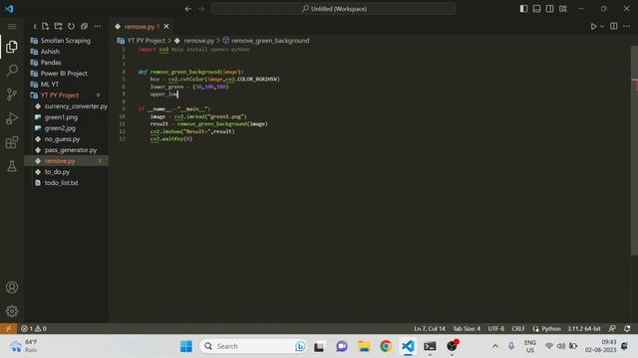Click the New Folder icon in explorer
Viewport: 638px width, 358px height.
(x=58, y=27)
